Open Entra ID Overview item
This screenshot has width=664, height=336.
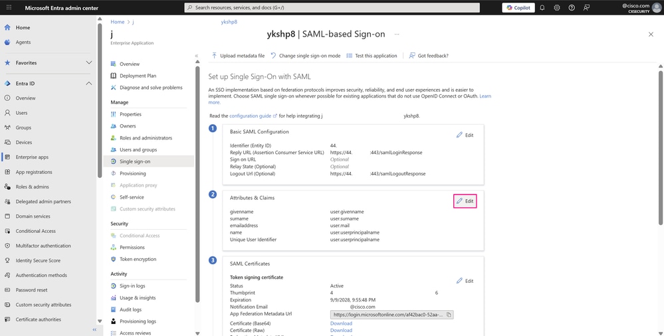[x=25, y=98]
